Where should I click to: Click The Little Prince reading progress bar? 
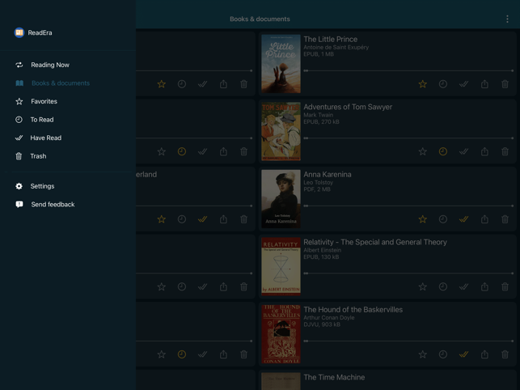(x=408, y=70)
